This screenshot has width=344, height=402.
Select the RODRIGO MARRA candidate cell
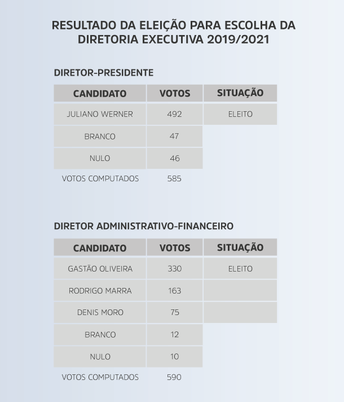[x=100, y=290]
